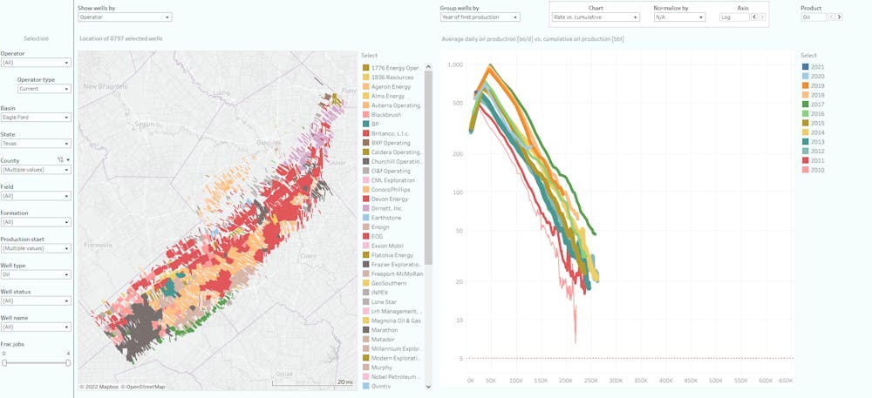The image size is (872, 398).
Task: Select Earthstone in the operator legend
Action: pyautogui.click(x=382, y=218)
